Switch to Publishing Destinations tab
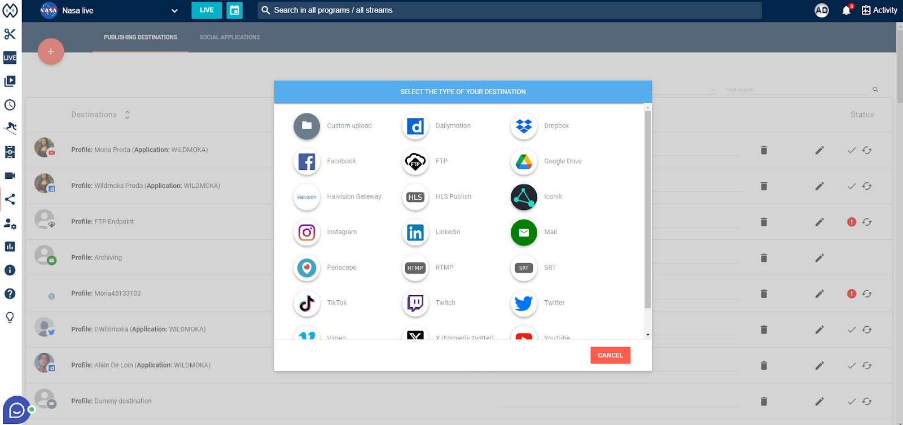The image size is (903, 425). point(141,37)
